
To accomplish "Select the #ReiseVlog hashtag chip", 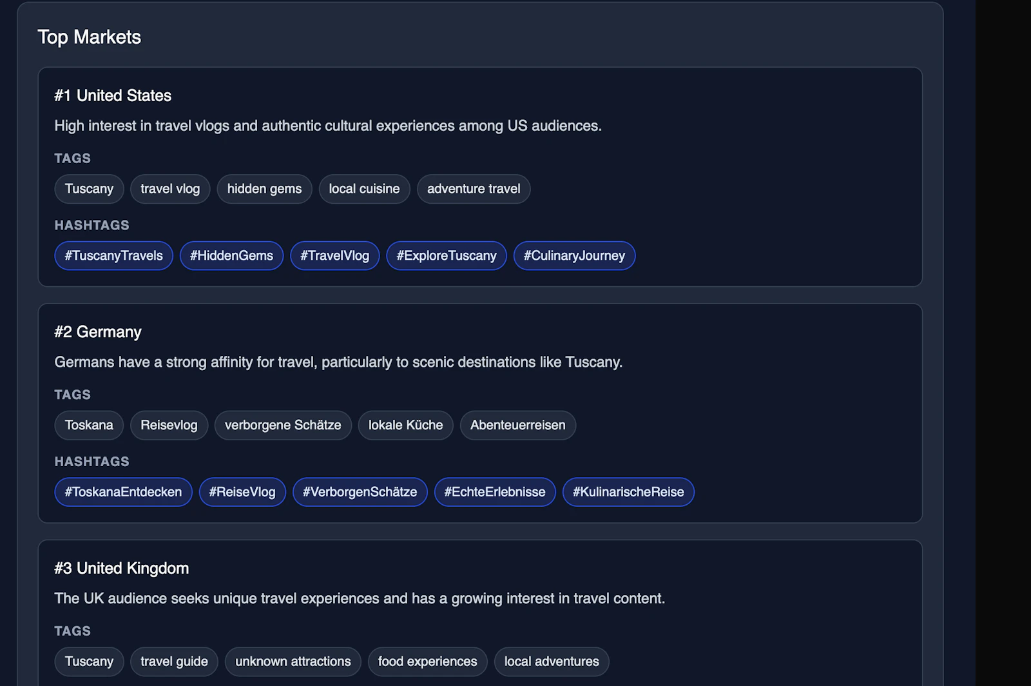I will (x=242, y=492).
